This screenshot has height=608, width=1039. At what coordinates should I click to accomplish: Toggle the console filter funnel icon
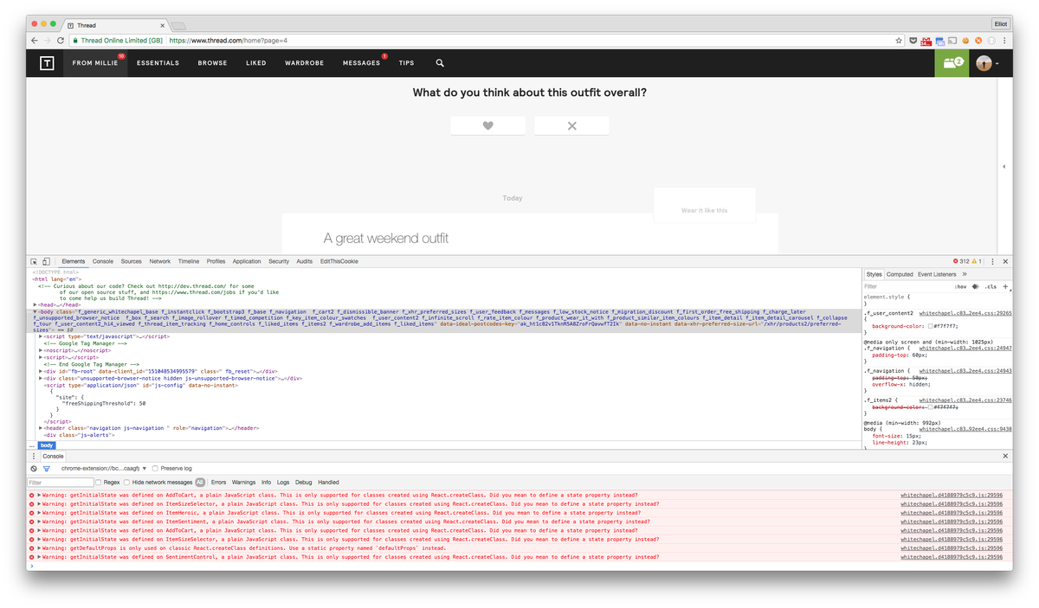click(x=47, y=468)
